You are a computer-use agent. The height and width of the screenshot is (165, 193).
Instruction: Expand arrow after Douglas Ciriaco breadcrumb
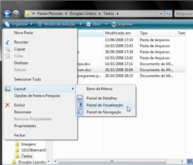100,14
